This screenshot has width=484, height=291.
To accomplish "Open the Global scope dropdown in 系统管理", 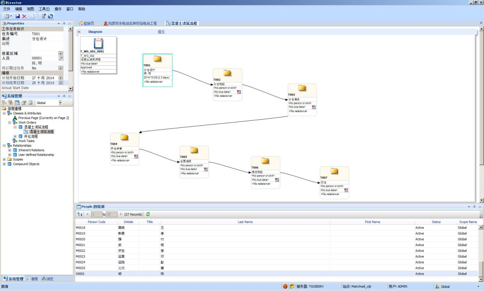I will pyautogui.click(x=60, y=103).
